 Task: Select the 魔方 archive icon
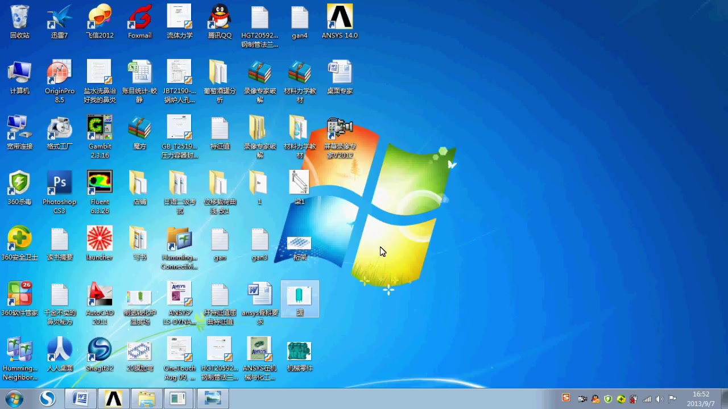coord(139,134)
